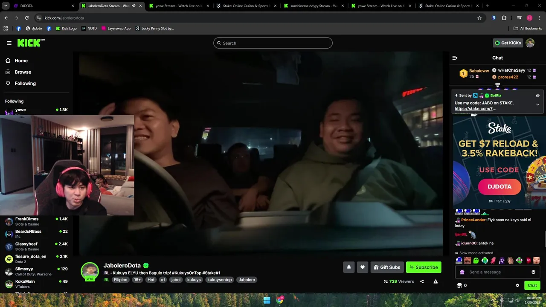Image resolution: width=546 pixels, height=307 pixels.
Task: Open BeardsNBass channel in sidebar
Action: 36,234
